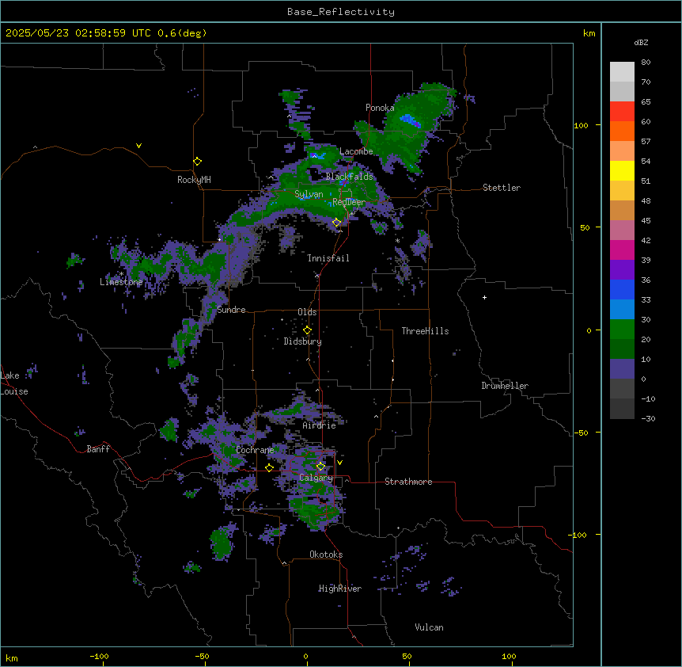Pick the slate purple 0-10 dBZ legend swatch
This screenshot has height=667, width=682.
pyautogui.click(x=622, y=369)
